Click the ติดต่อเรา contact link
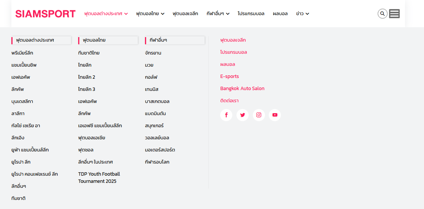Image resolution: width=424 pixels, height=209 pixels. pyautogui.click(x=229, y=101)
